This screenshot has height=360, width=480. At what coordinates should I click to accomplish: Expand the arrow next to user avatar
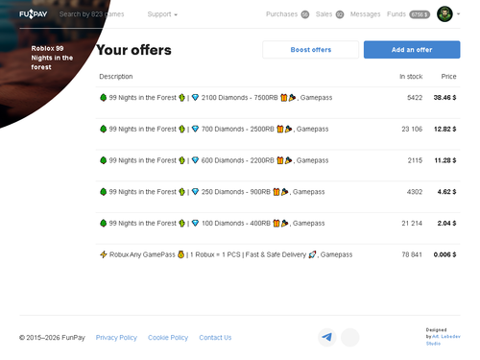click(458, 14)
